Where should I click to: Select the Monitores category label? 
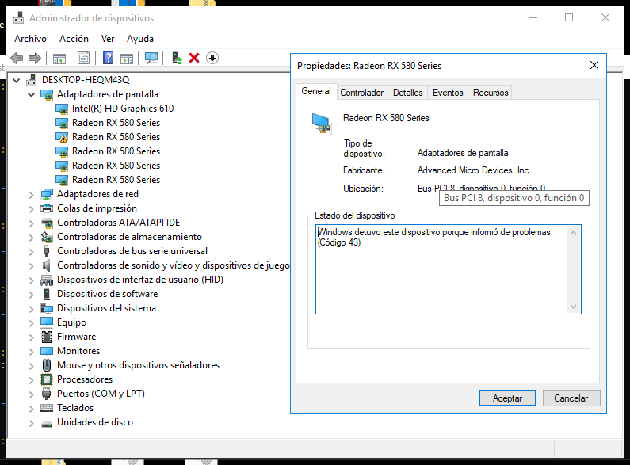click(78, 351)
